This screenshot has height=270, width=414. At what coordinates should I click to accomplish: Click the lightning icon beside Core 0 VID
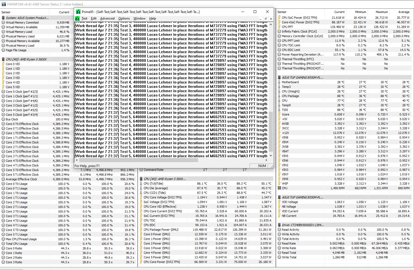tap(3, 64)
